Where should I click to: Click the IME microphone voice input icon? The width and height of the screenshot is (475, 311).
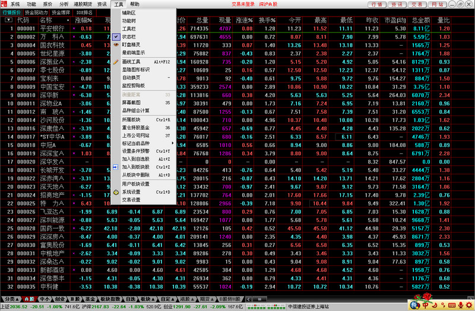(x=461, y=305)
